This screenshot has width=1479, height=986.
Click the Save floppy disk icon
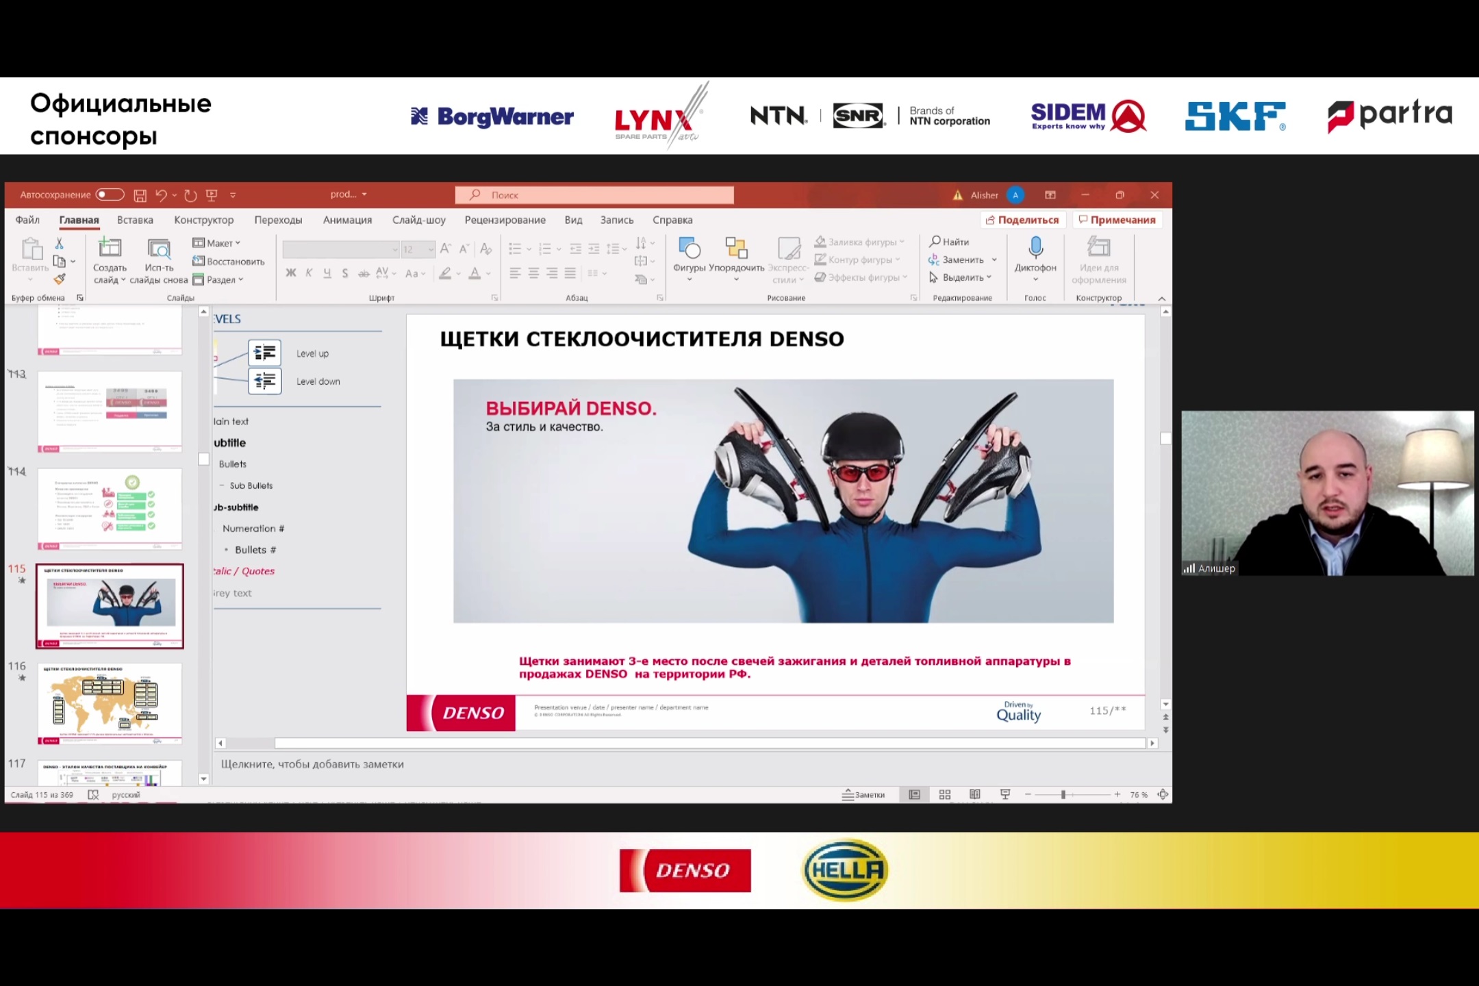(140, 195)
